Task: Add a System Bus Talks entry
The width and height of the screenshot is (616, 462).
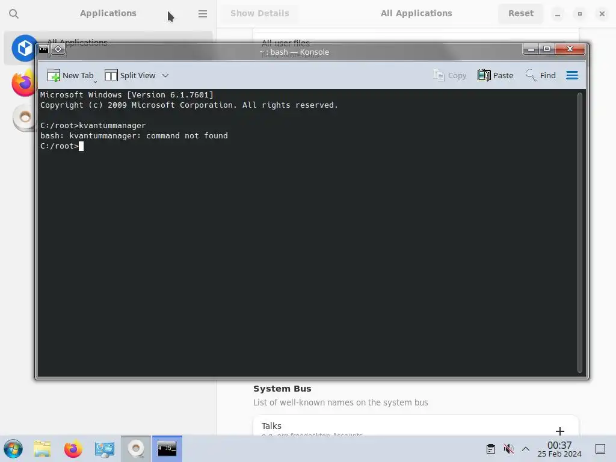Action: tap(560, 431)
